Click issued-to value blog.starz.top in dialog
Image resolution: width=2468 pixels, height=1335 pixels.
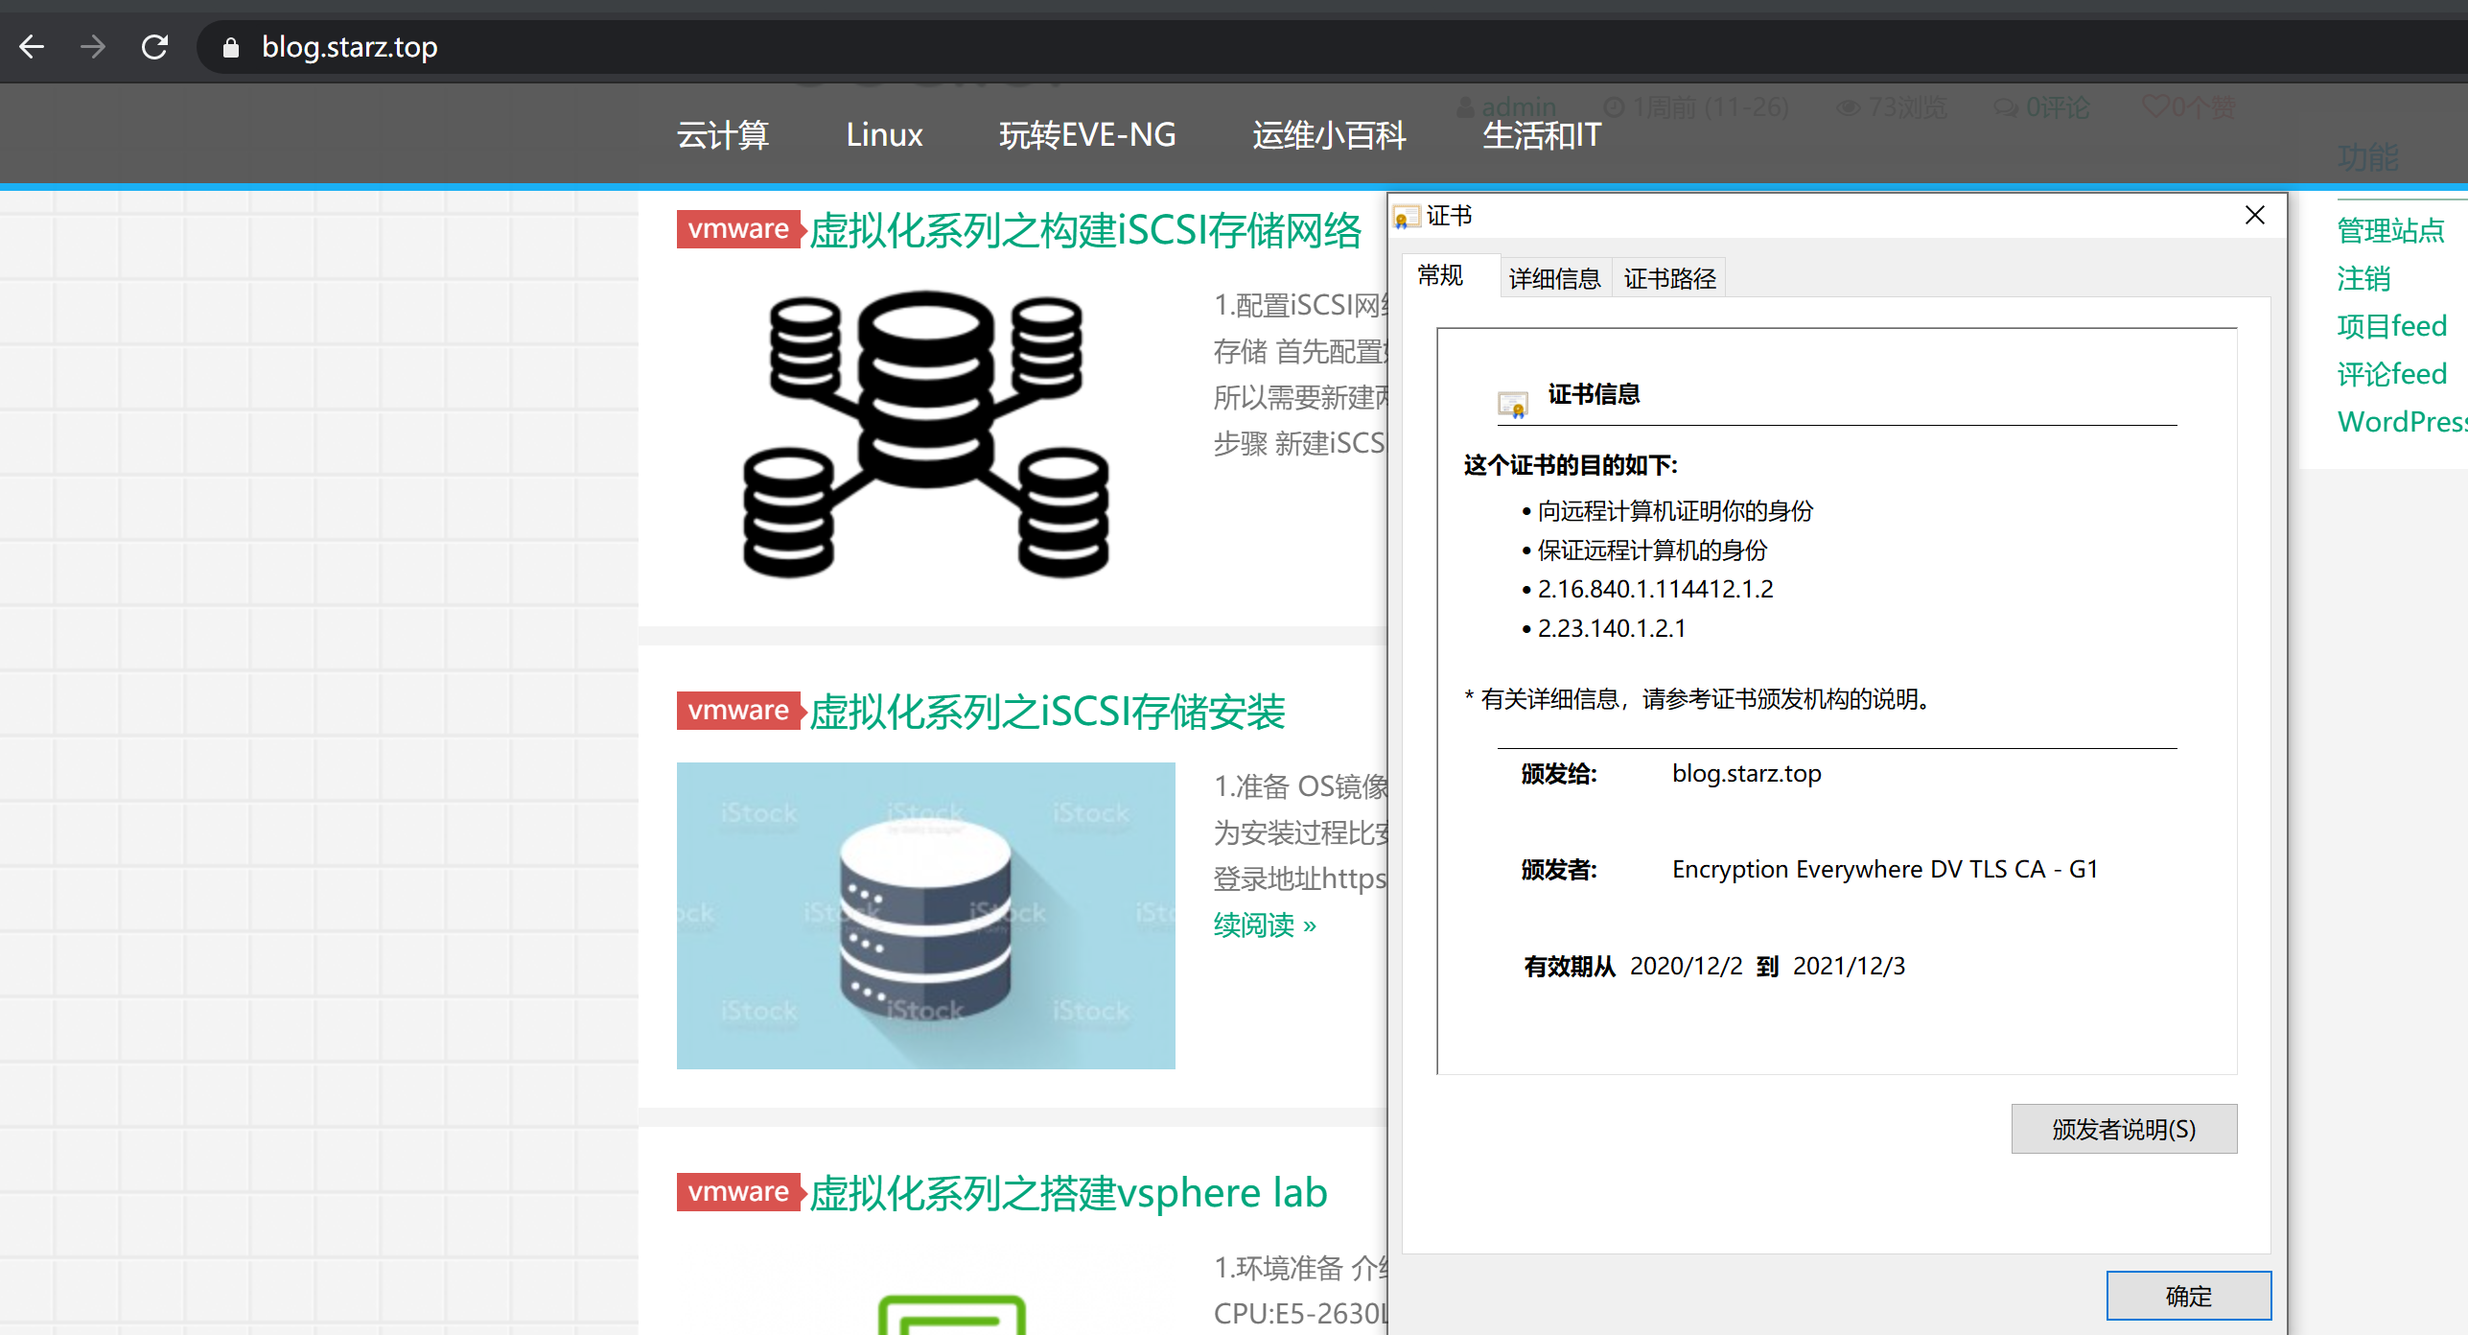click(x=1746, y=773)
